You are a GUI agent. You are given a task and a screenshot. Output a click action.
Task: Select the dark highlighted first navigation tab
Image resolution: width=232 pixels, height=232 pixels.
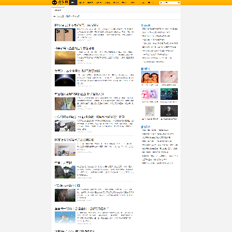tap(73, 3)
